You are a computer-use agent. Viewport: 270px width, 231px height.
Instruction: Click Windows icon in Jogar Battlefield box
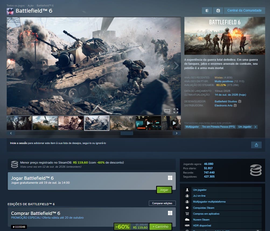pyautogui.click(x=170, y=178)
